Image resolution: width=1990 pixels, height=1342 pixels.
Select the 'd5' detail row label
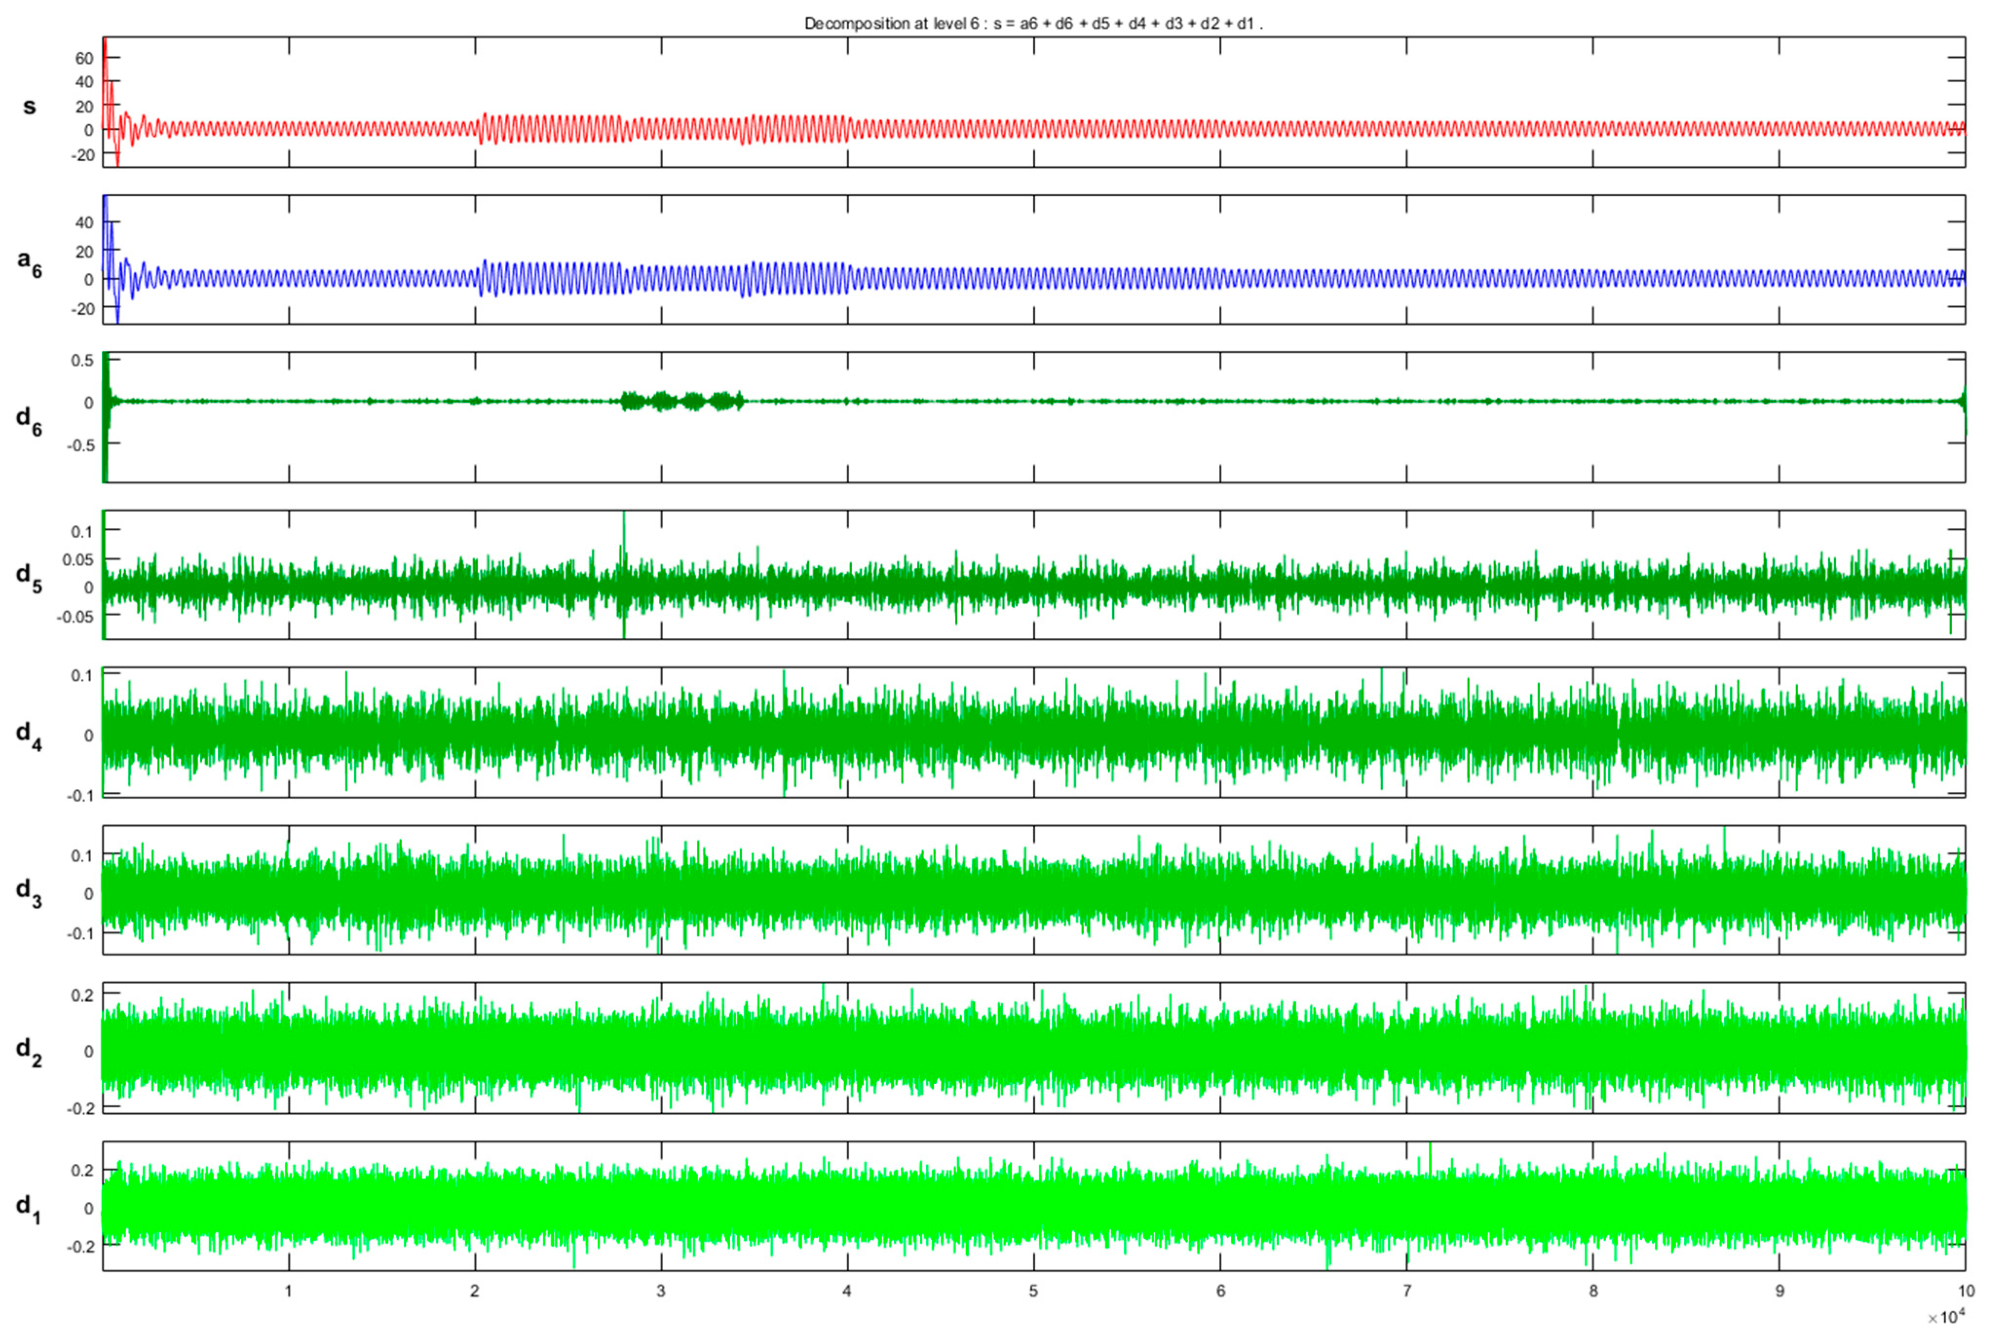click(29, 577)
